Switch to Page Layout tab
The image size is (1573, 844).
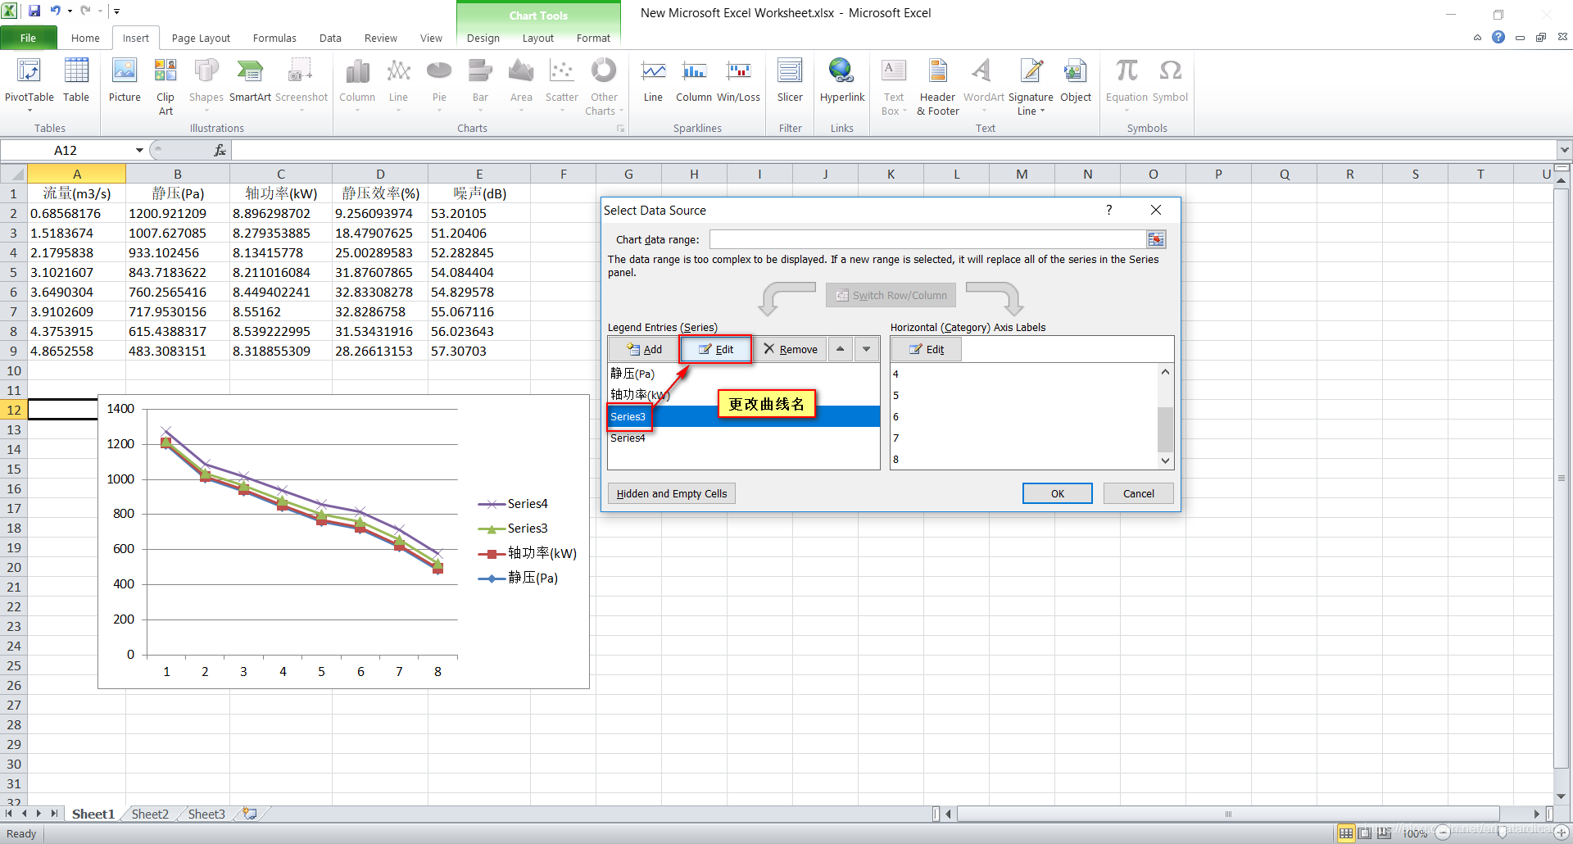(x=201, y=38)
